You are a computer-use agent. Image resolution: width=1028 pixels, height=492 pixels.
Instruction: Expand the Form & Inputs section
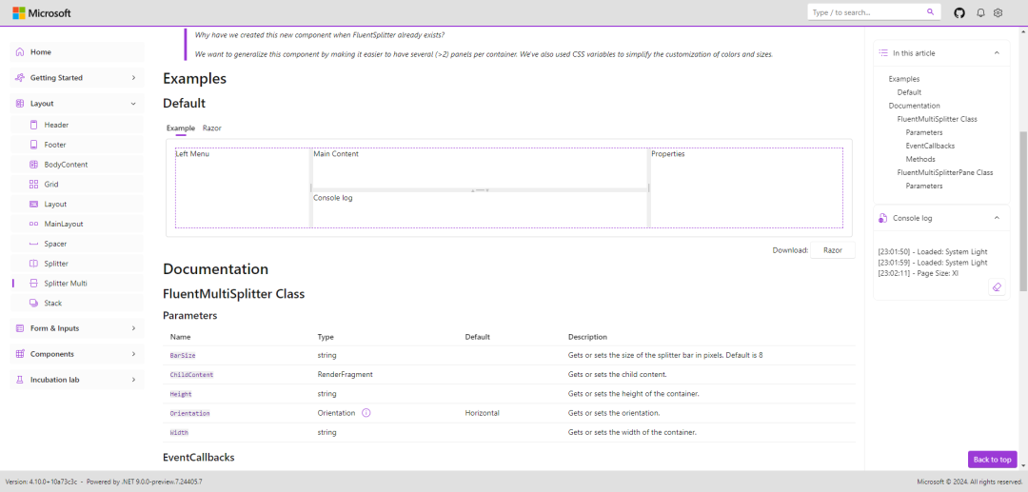pyautogui.click(x=132, y=328)
